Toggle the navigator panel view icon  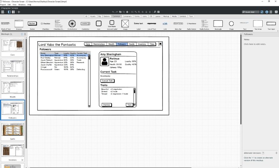[x=9, y=12]
